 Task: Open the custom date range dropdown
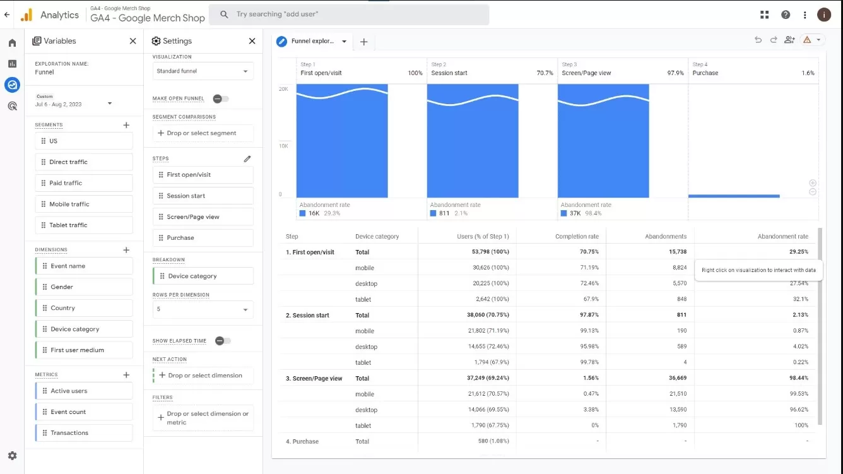[x=74, y=101]
